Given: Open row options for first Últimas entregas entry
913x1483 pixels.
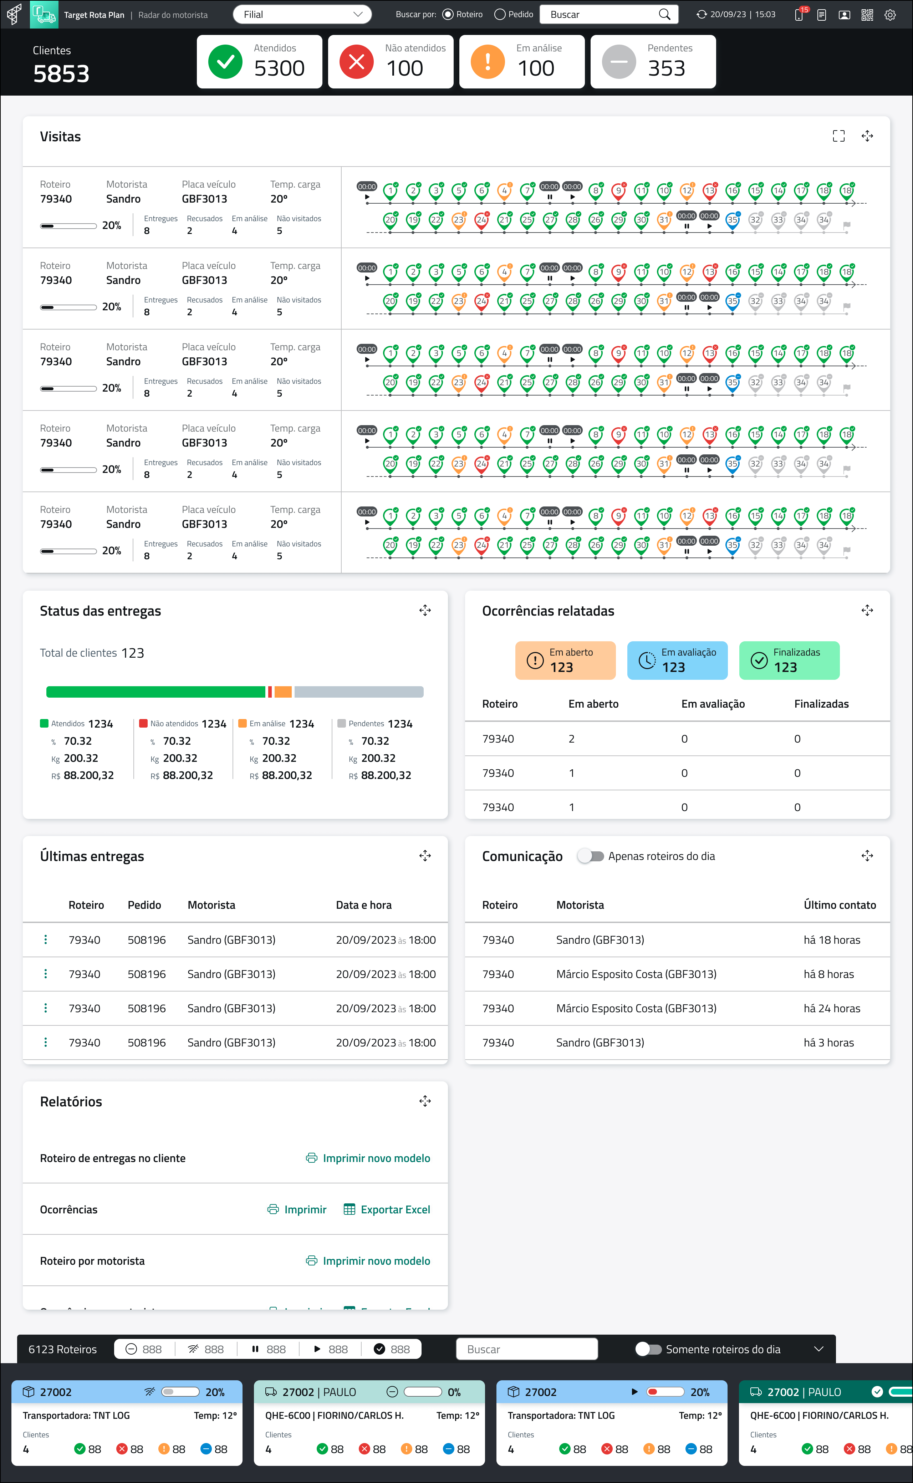Looking at the screenshot, I should [x=45, y=939].
